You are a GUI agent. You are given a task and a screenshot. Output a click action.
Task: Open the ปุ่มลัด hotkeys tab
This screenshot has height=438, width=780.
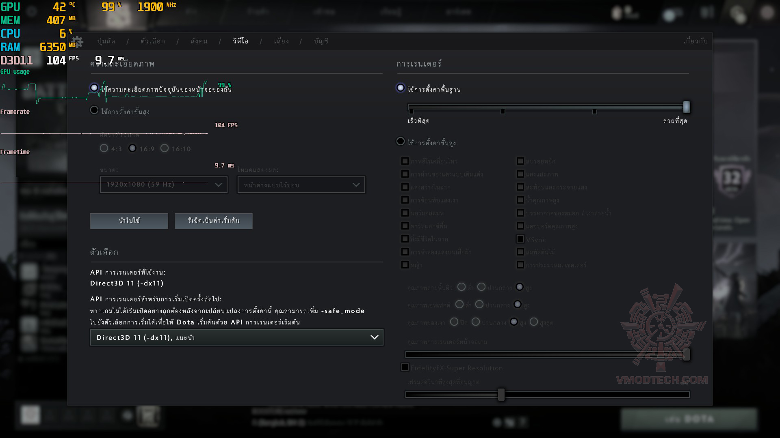tap(106, 41)
